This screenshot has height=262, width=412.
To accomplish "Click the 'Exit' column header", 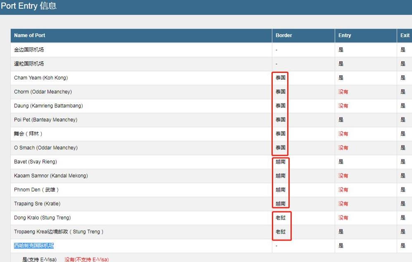I will [x=405, y=35].
